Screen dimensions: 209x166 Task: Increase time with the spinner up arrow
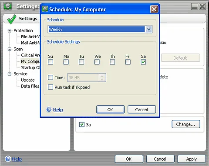click(x=102, y=76)
